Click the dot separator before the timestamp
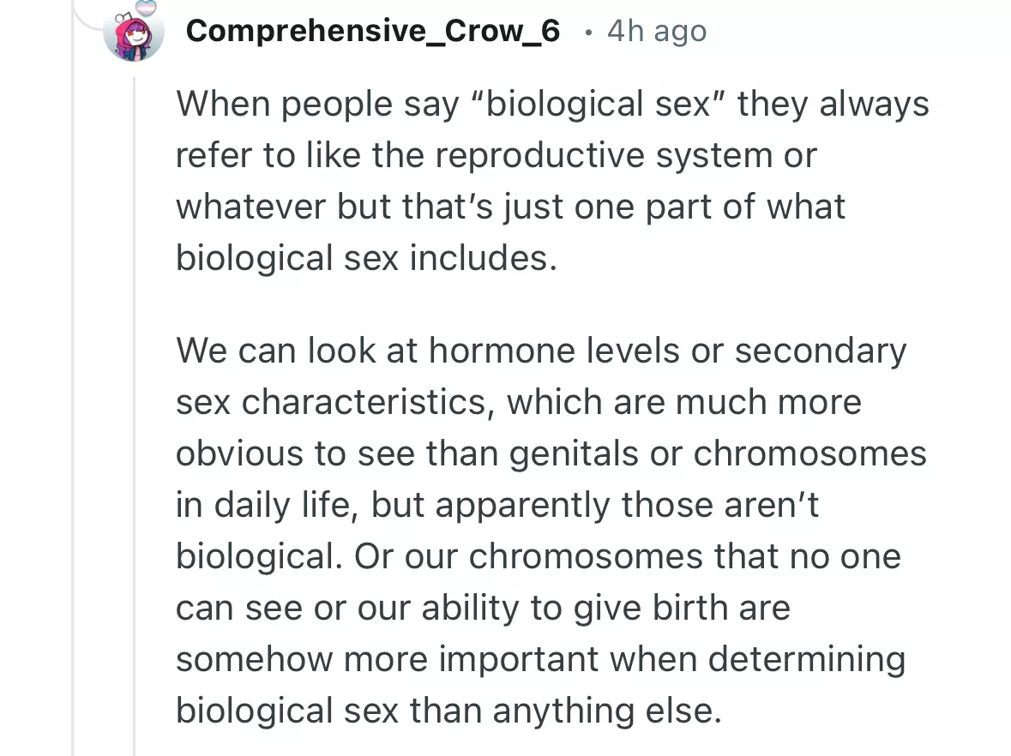Viewport: 1011px width, 756px height. (x=587, y=33)
